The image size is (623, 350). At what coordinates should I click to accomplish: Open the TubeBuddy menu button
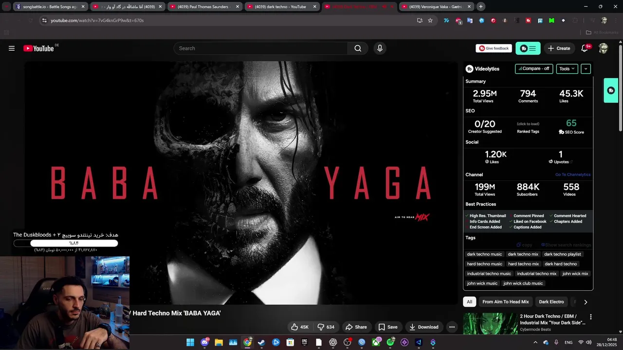pos(528,48)
